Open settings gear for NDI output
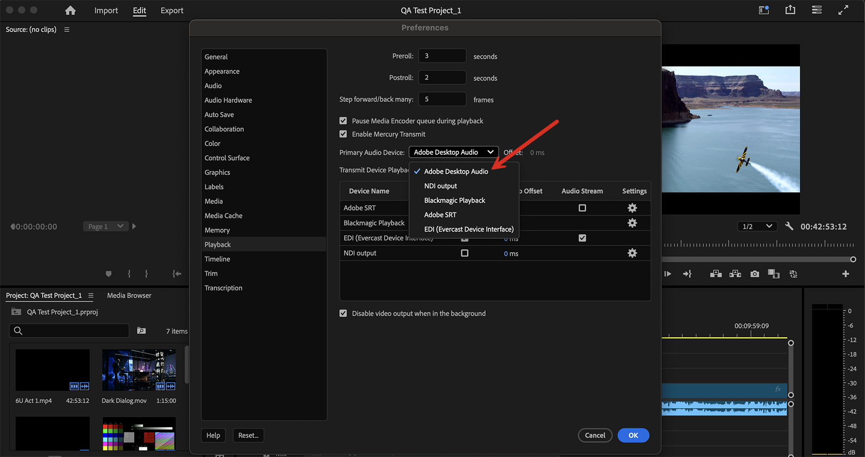Image resolution: width=865 pixels, height=457 pixels. click(x=632, y=253)
